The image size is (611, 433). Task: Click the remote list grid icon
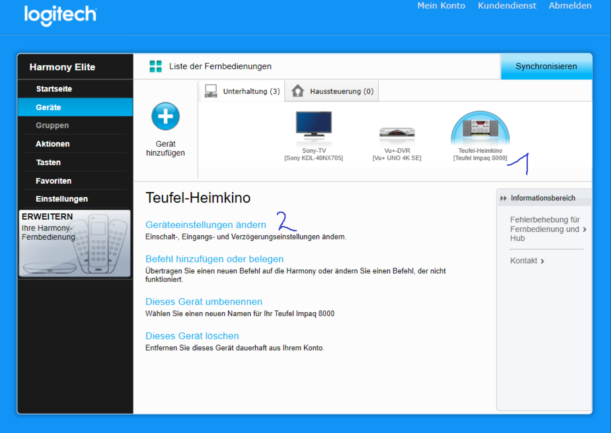[155, 66]
